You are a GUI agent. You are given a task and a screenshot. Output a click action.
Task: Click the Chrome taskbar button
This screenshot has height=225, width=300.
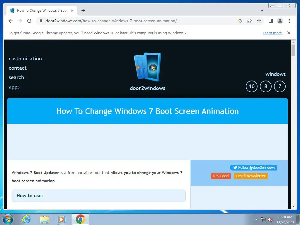81,219
